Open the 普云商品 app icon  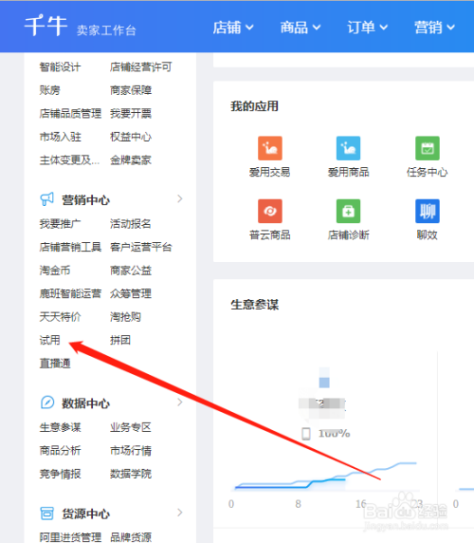269,211
